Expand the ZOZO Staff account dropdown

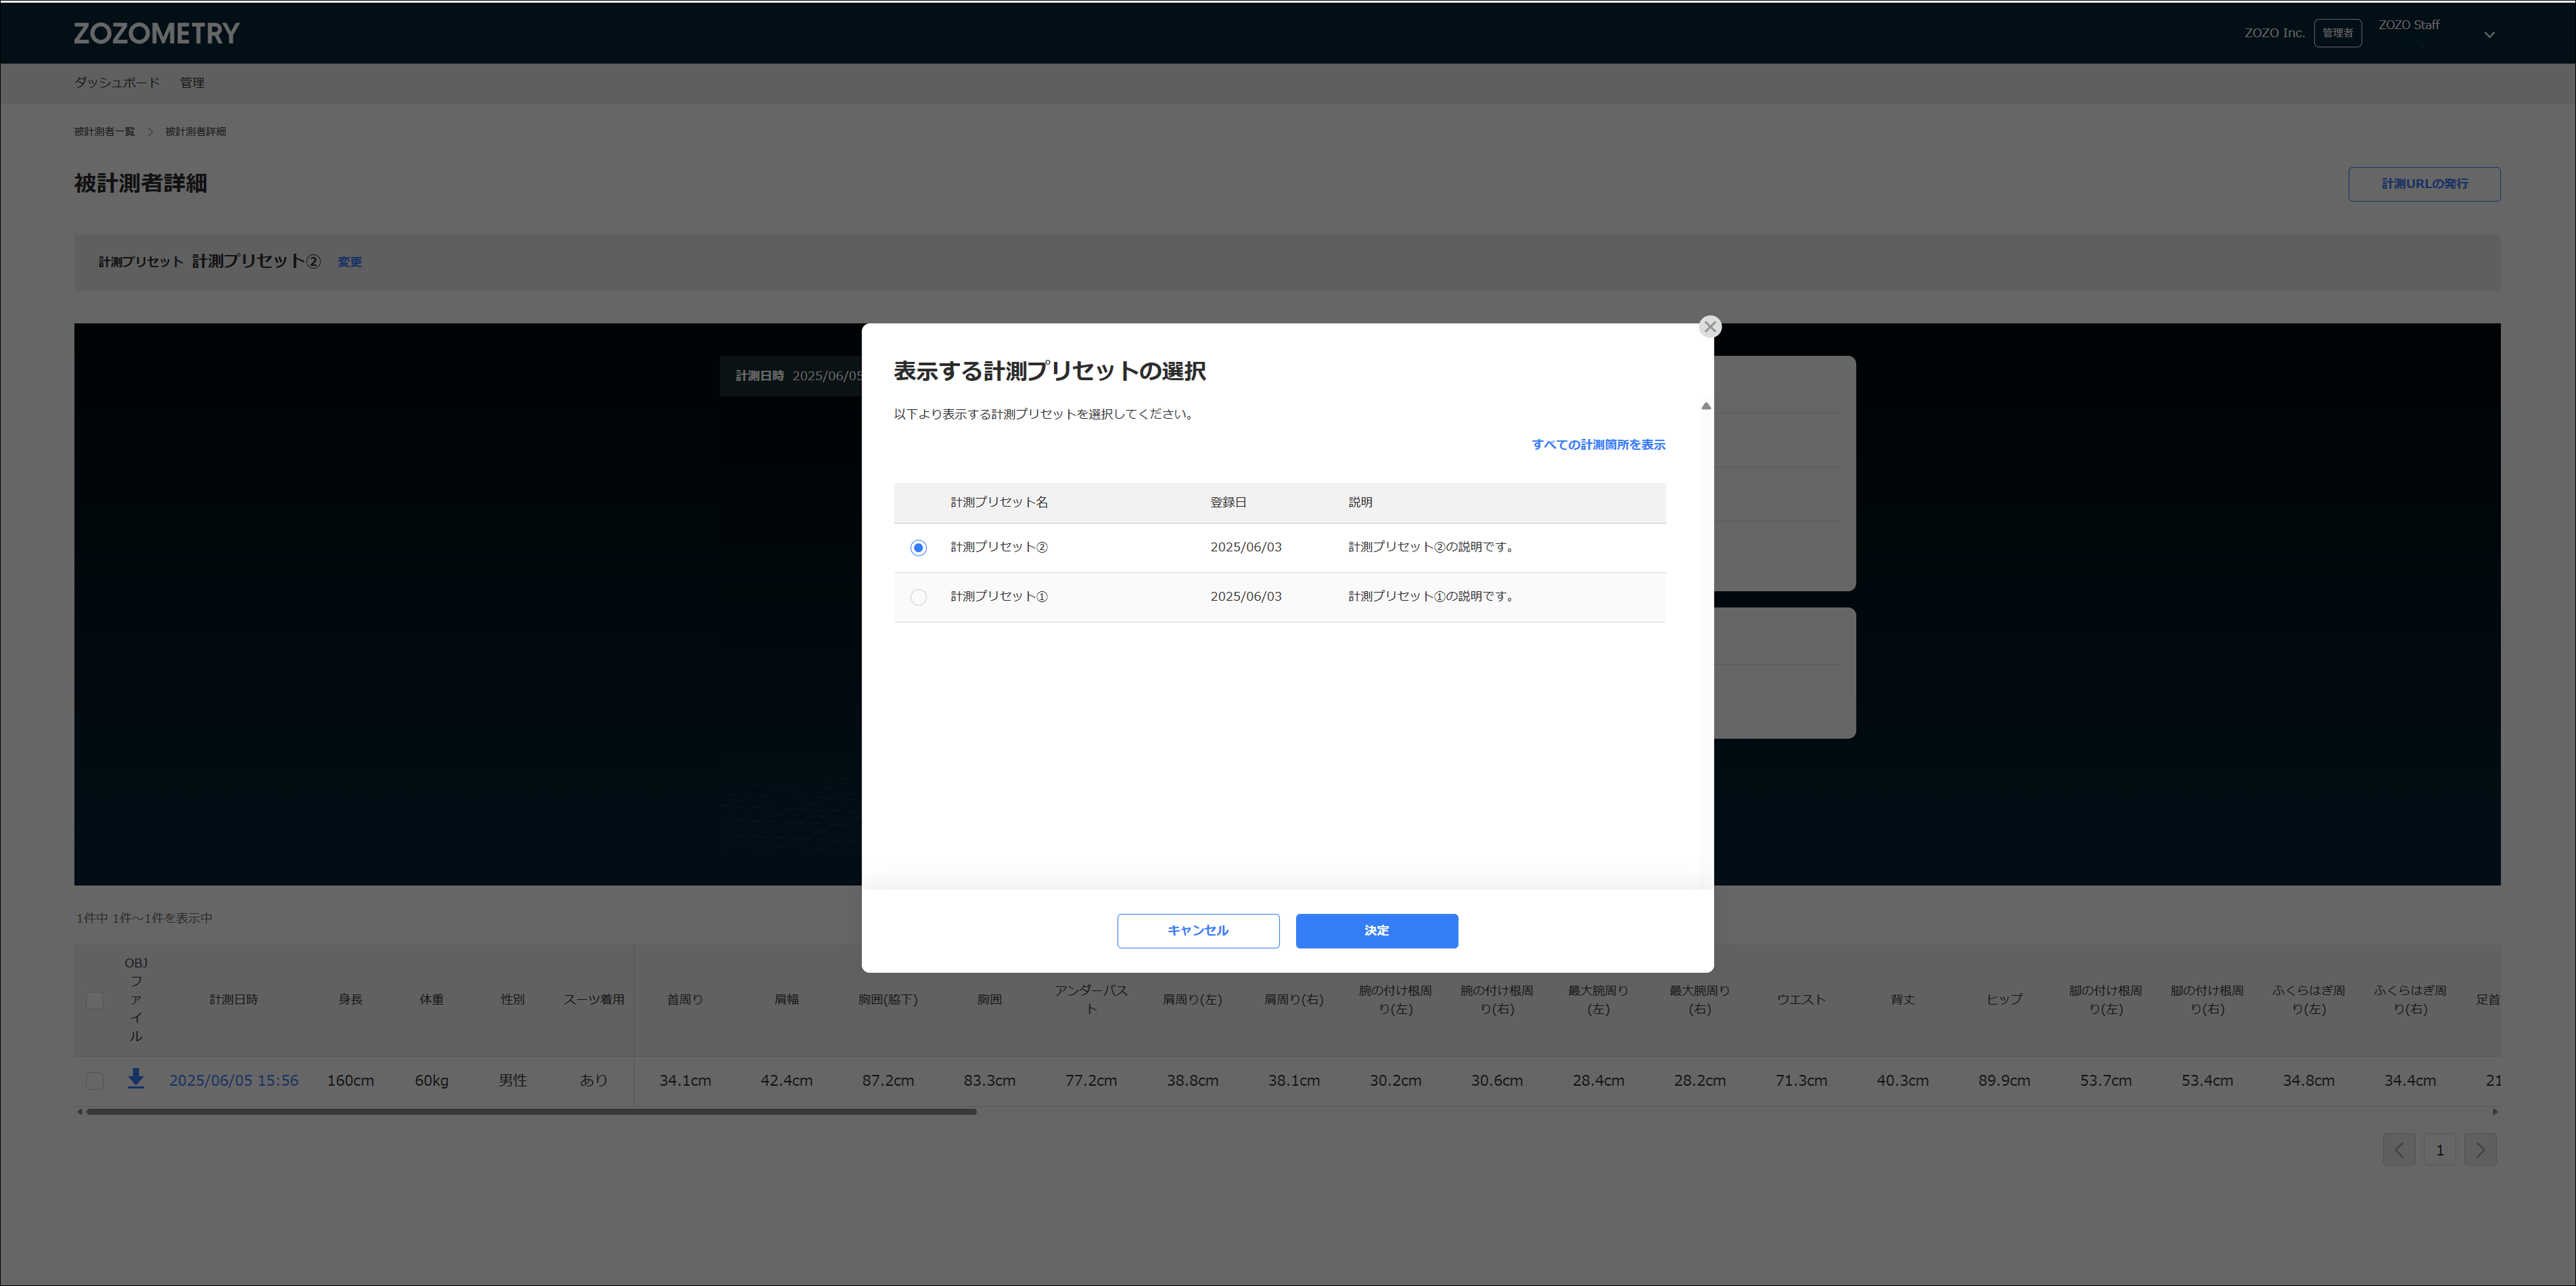click(2489, 34)
